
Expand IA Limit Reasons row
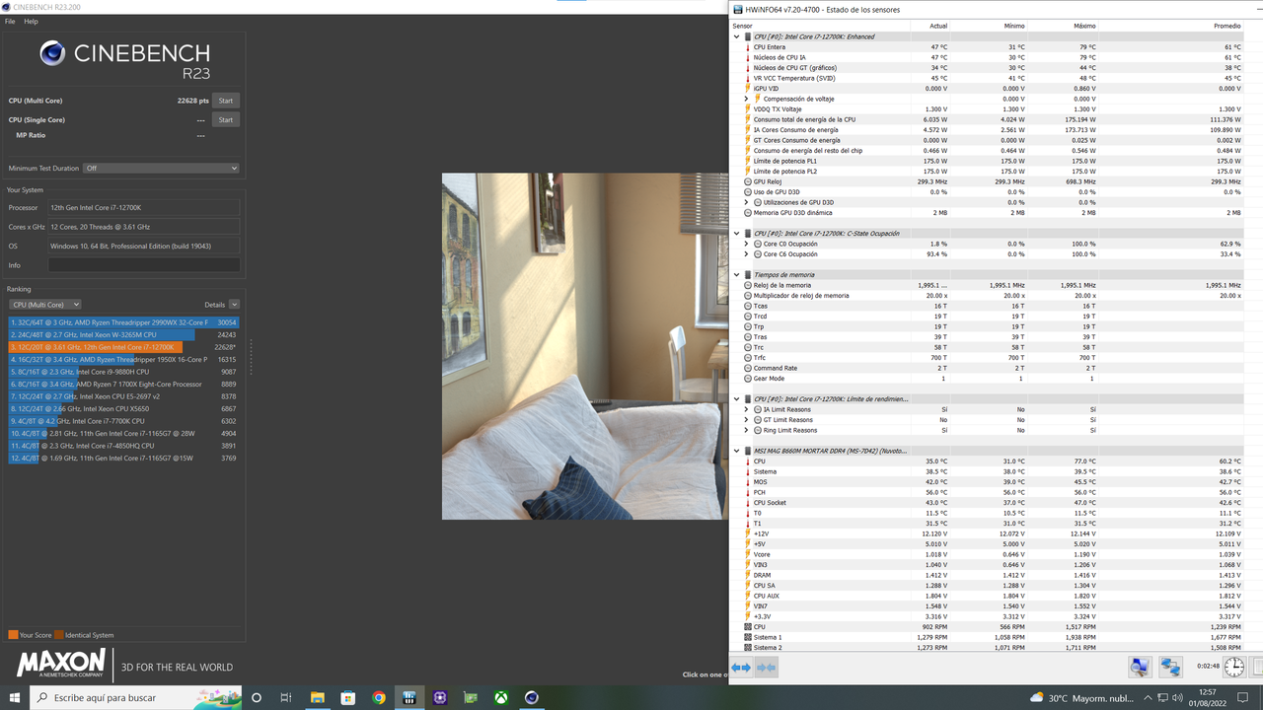tap(747, 409)
